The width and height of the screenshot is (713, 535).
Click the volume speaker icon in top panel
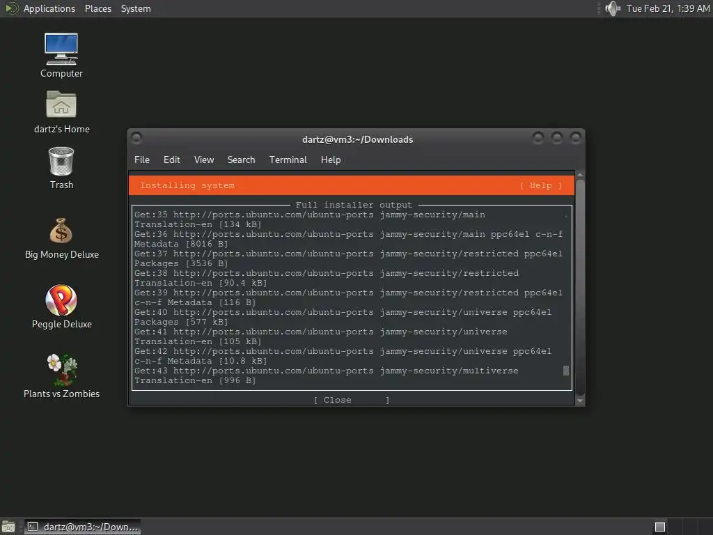click(612, 8)
